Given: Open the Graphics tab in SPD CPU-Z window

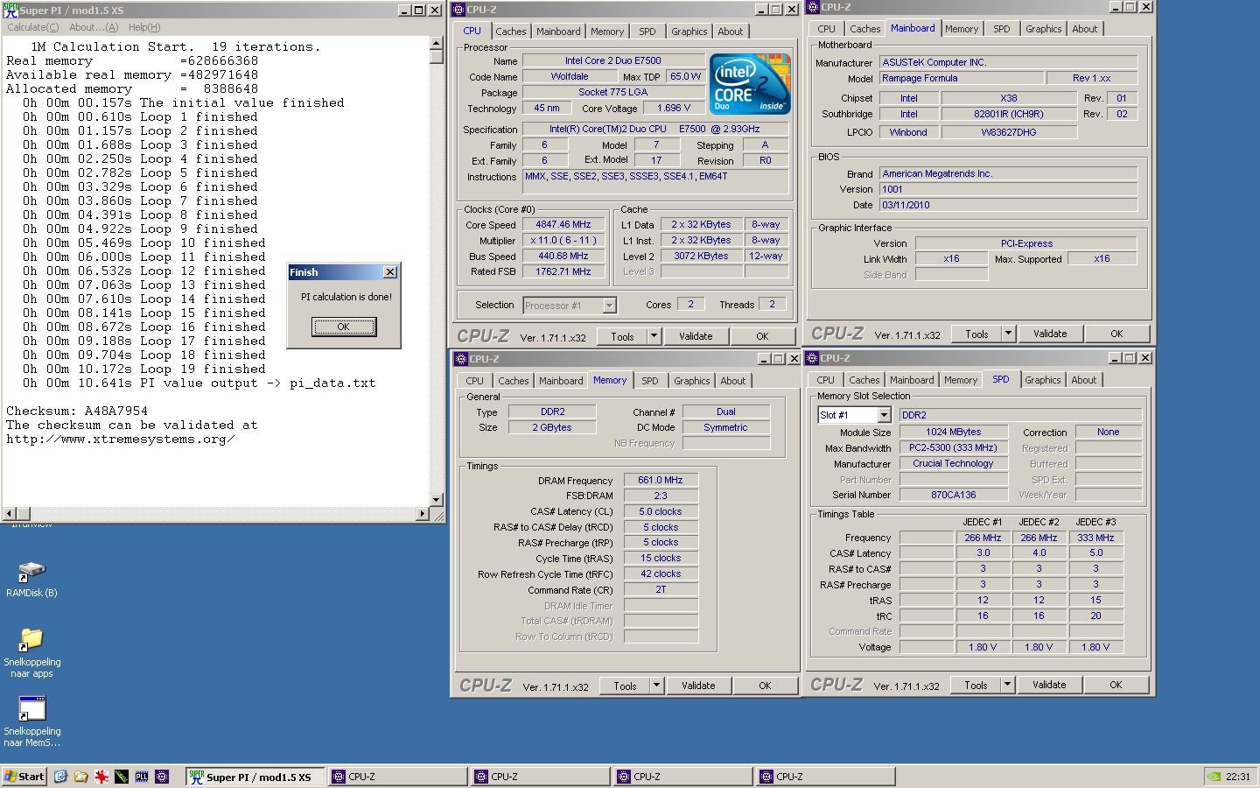Looking at the screenshot, I should coord(1043,380).
